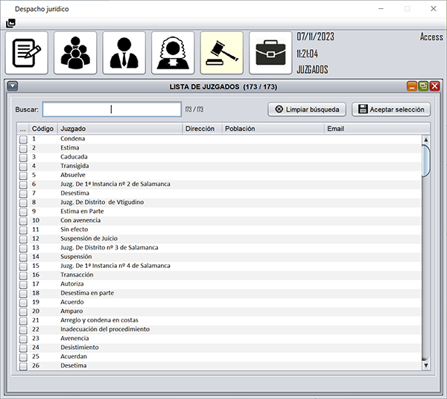
Task: Open the briefcase cases icon
Action: point(270,53)
